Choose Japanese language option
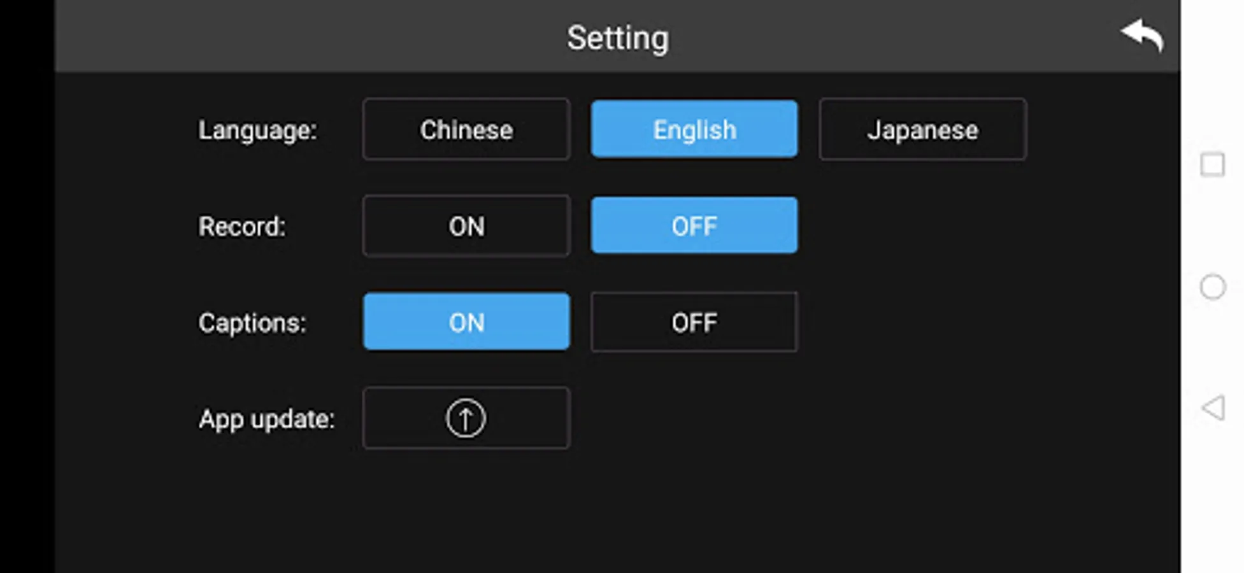Image resolution: width=1244 pixels, height=573 pixels. 922,129
